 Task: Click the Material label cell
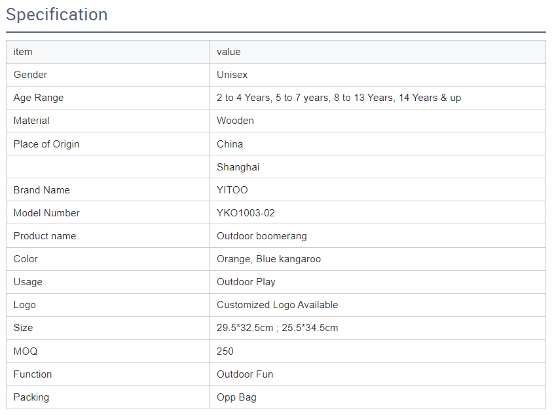pyautogui.click(x=31, y=121)
